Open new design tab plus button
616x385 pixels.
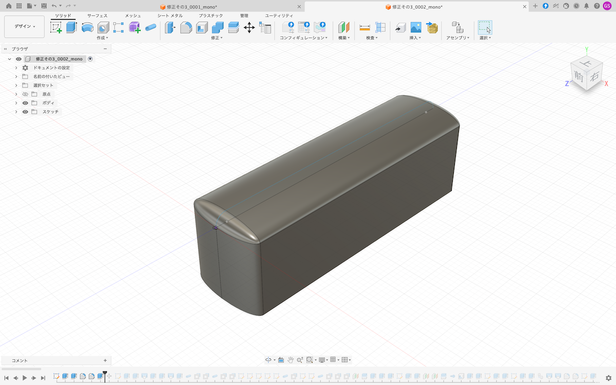pyautogui.click(x=535, y=6)
